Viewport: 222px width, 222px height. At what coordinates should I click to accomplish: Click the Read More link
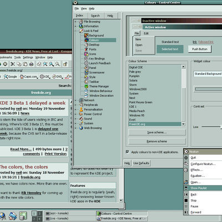tap(21, 149)
